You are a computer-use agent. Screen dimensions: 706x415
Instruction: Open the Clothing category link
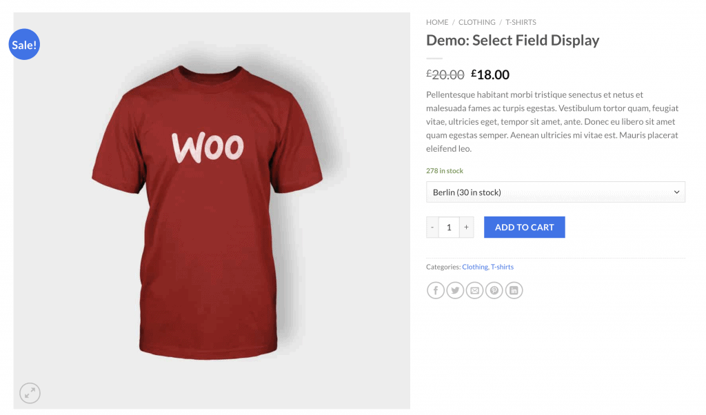474,267
